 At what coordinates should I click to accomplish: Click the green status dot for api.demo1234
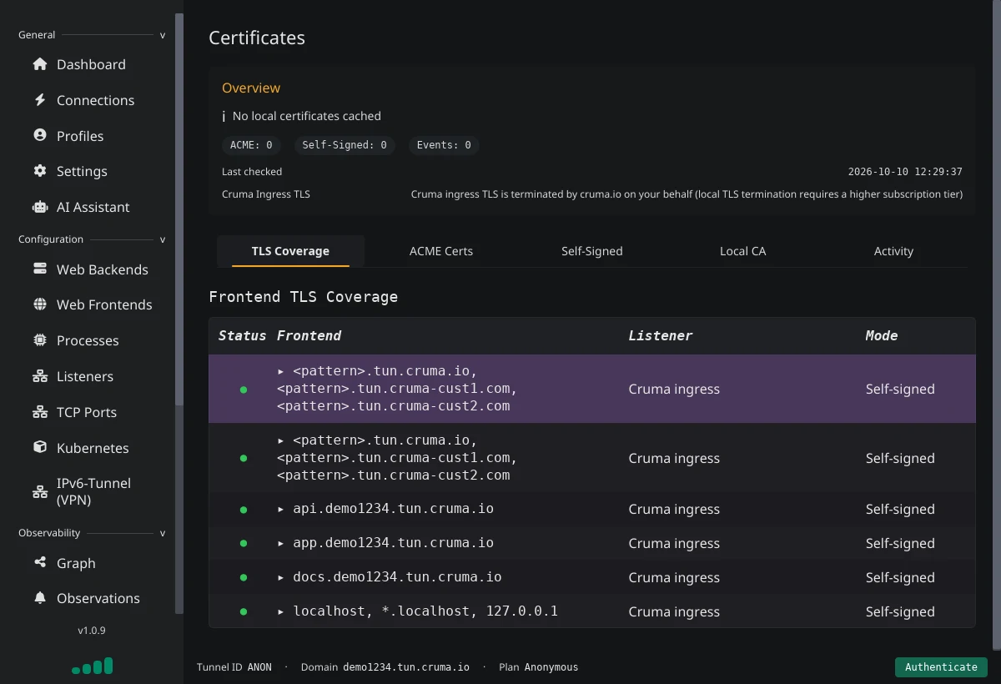click(x=244, y=509)
